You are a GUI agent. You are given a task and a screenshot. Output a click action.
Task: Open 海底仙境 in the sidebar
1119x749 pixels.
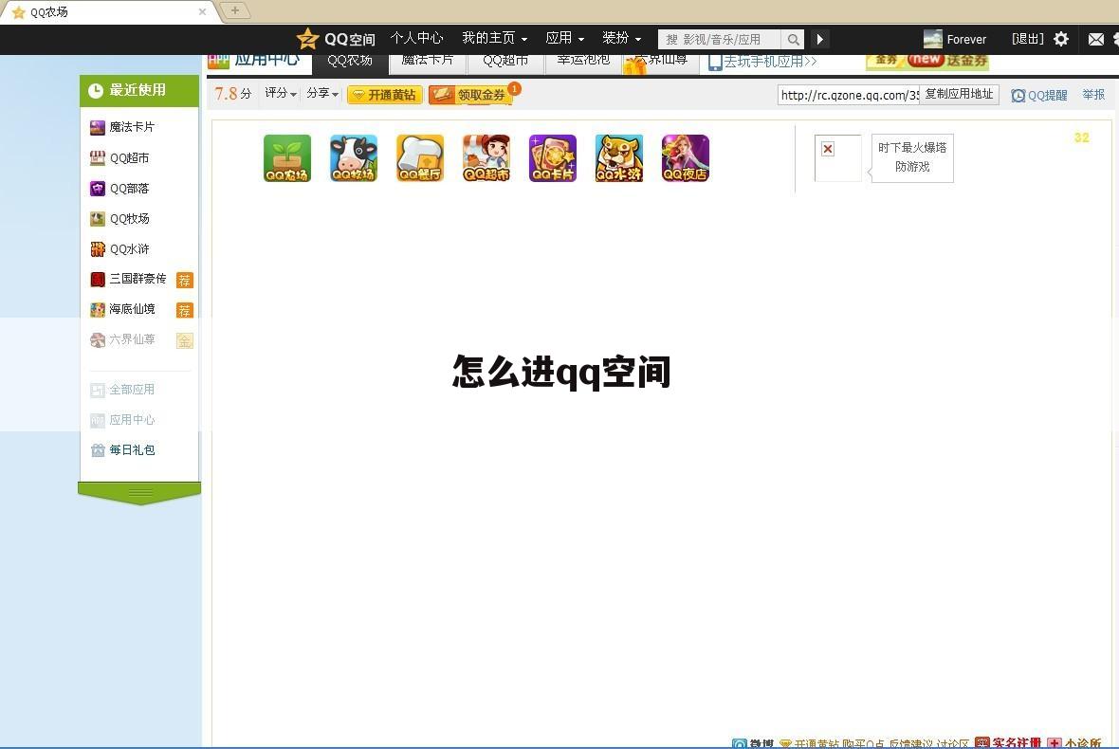pos(122,309)
